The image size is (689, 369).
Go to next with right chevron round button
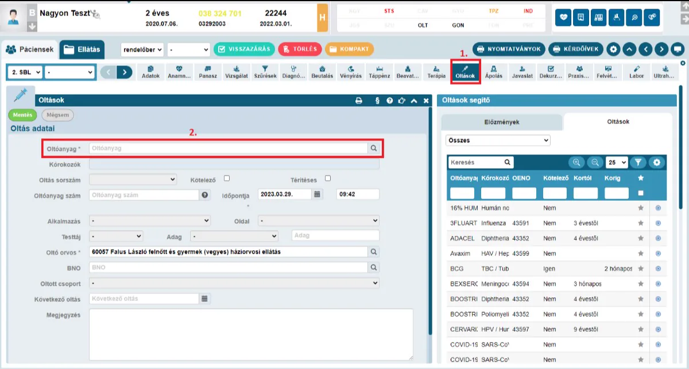click(662, 49)
